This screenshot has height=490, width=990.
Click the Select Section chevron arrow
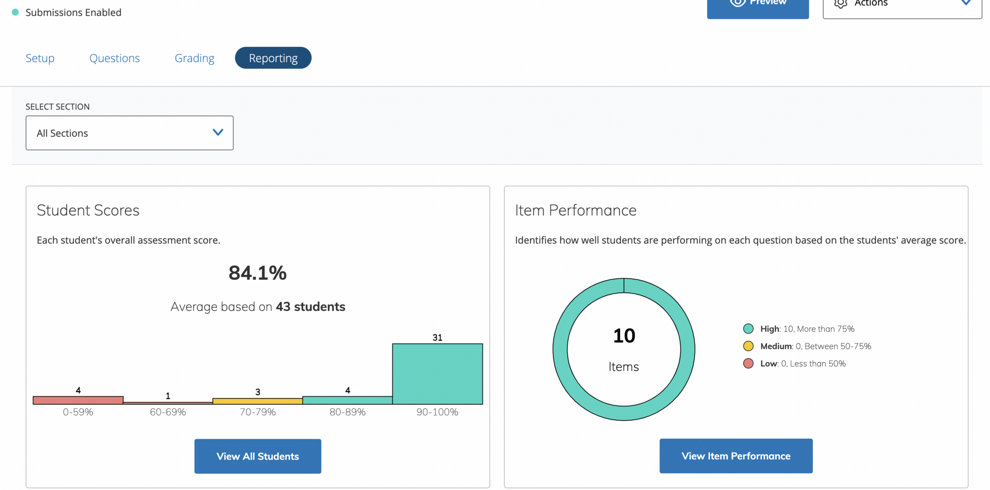click(x=218, y=133)
